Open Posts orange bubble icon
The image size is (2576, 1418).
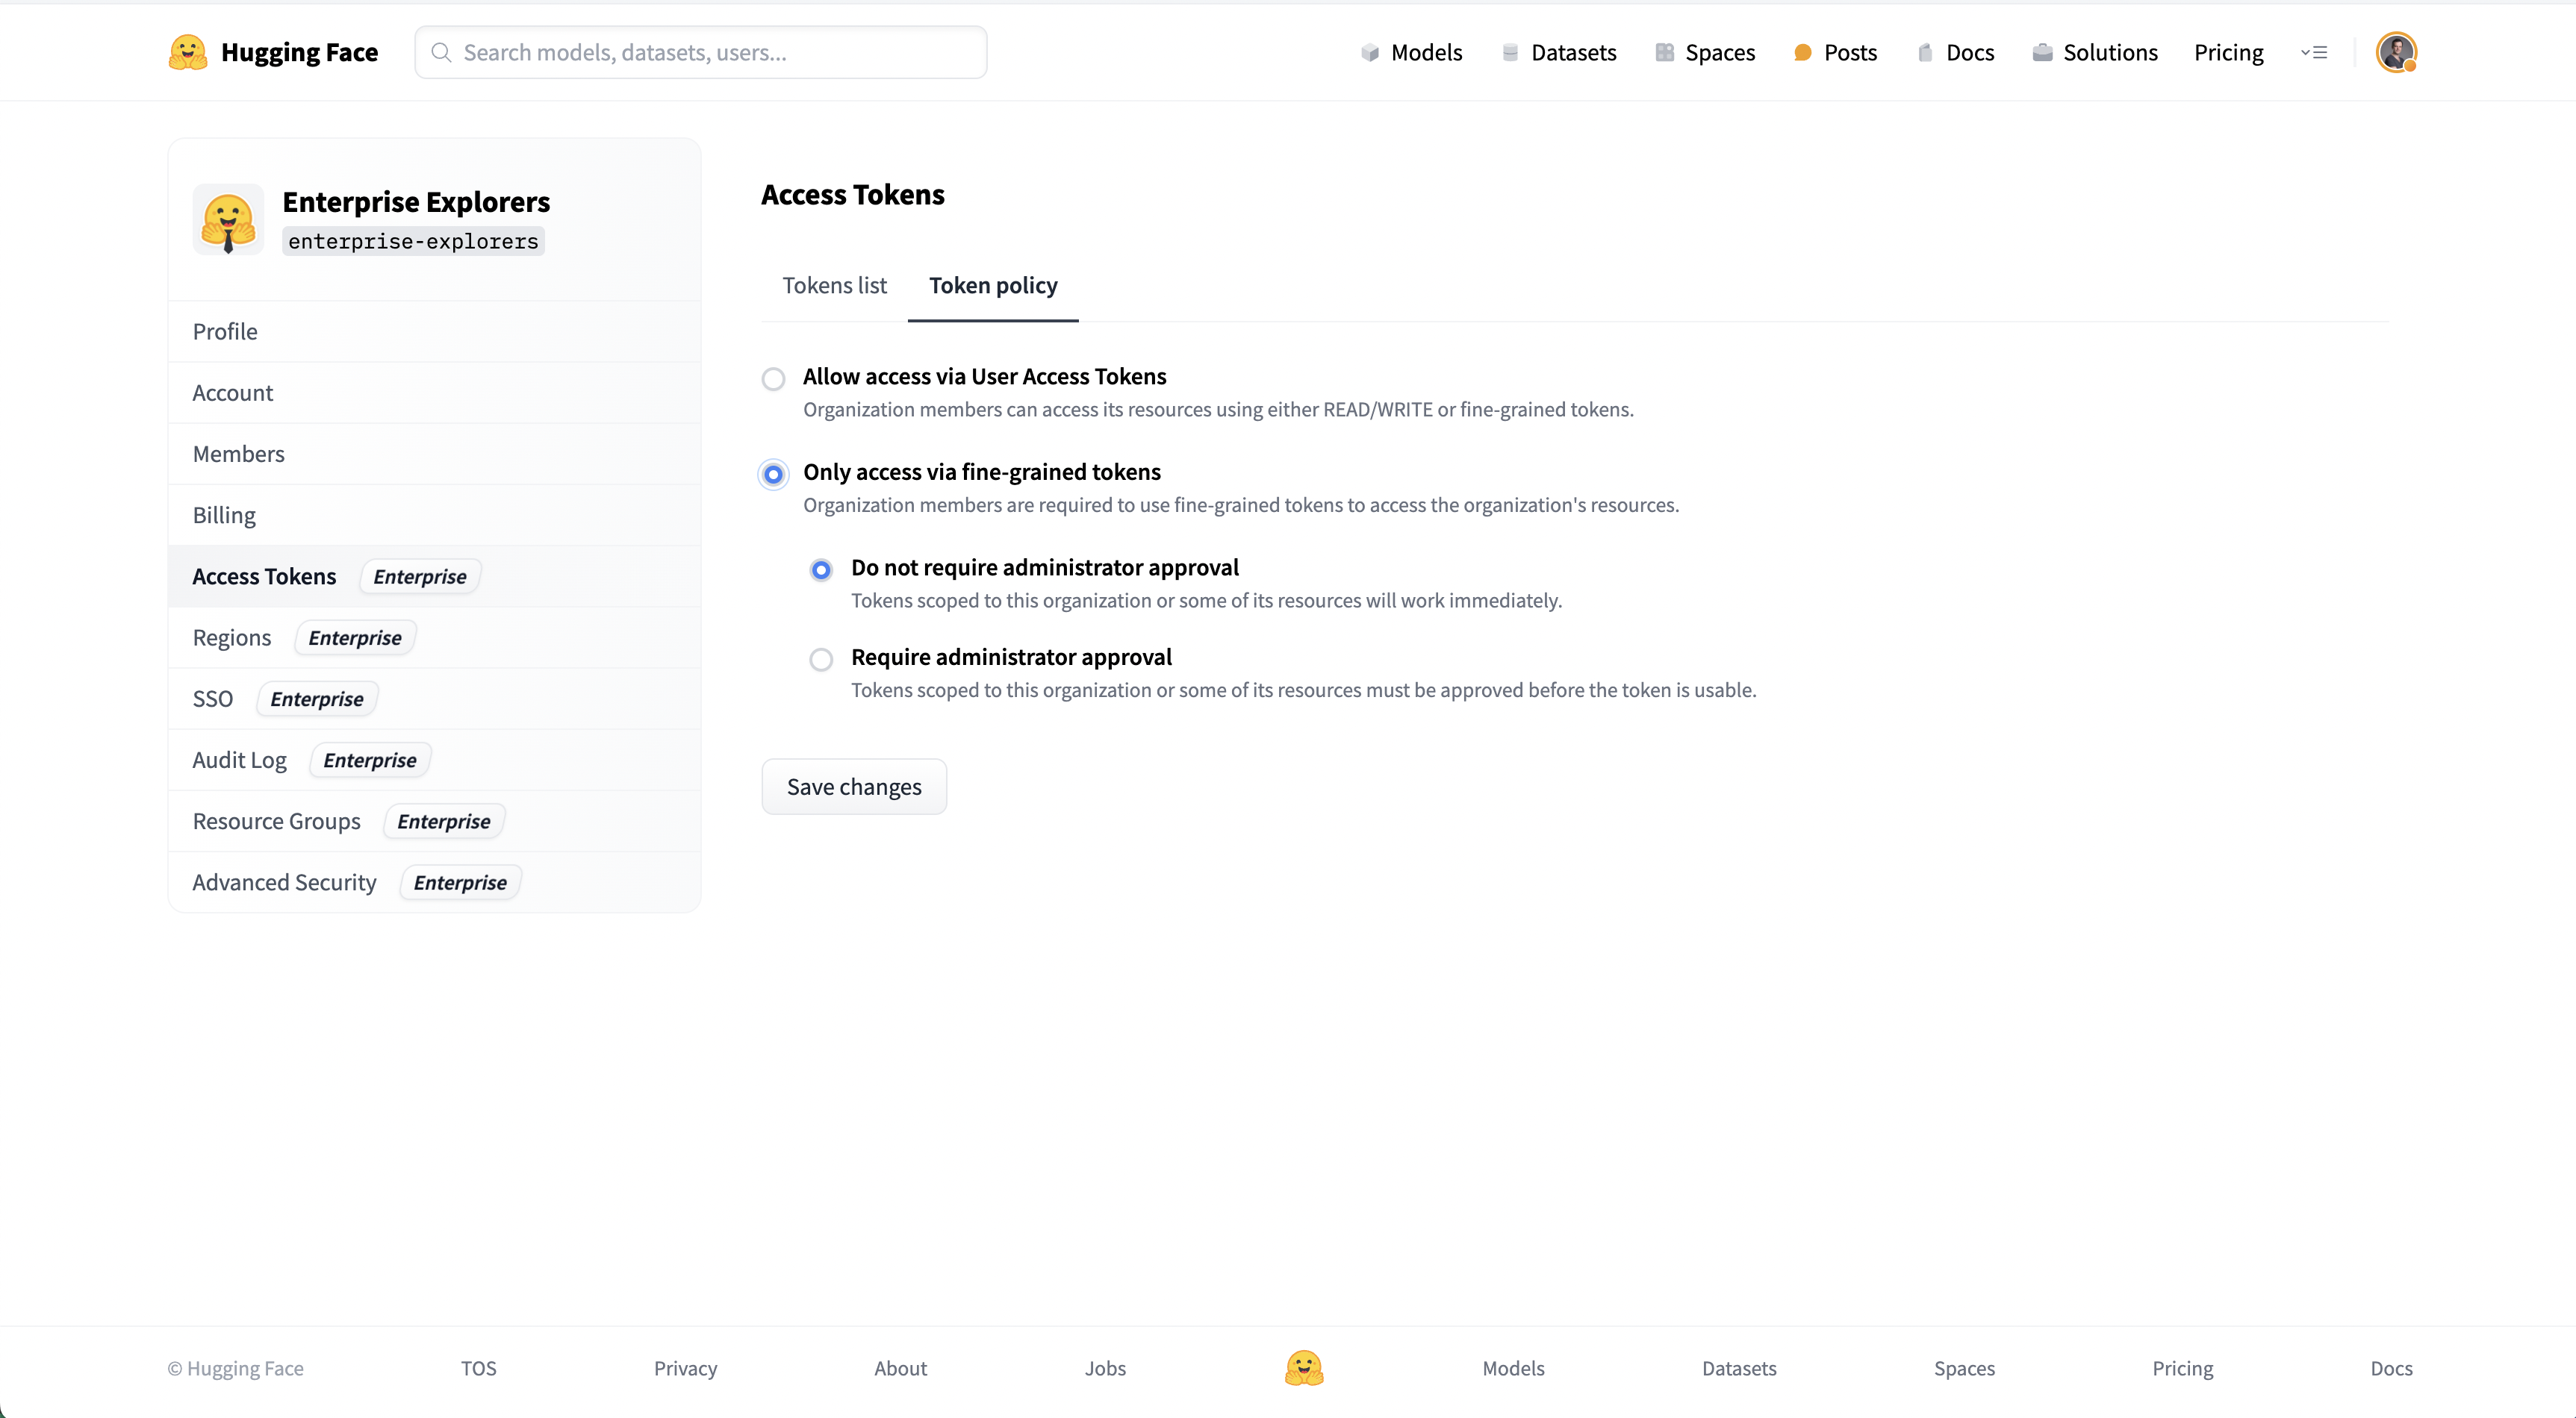pyautogui.click(x=1802, y=53)
